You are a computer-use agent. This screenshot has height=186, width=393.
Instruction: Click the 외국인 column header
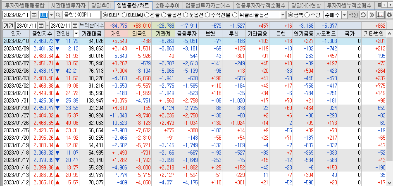[x=140, y=33]
